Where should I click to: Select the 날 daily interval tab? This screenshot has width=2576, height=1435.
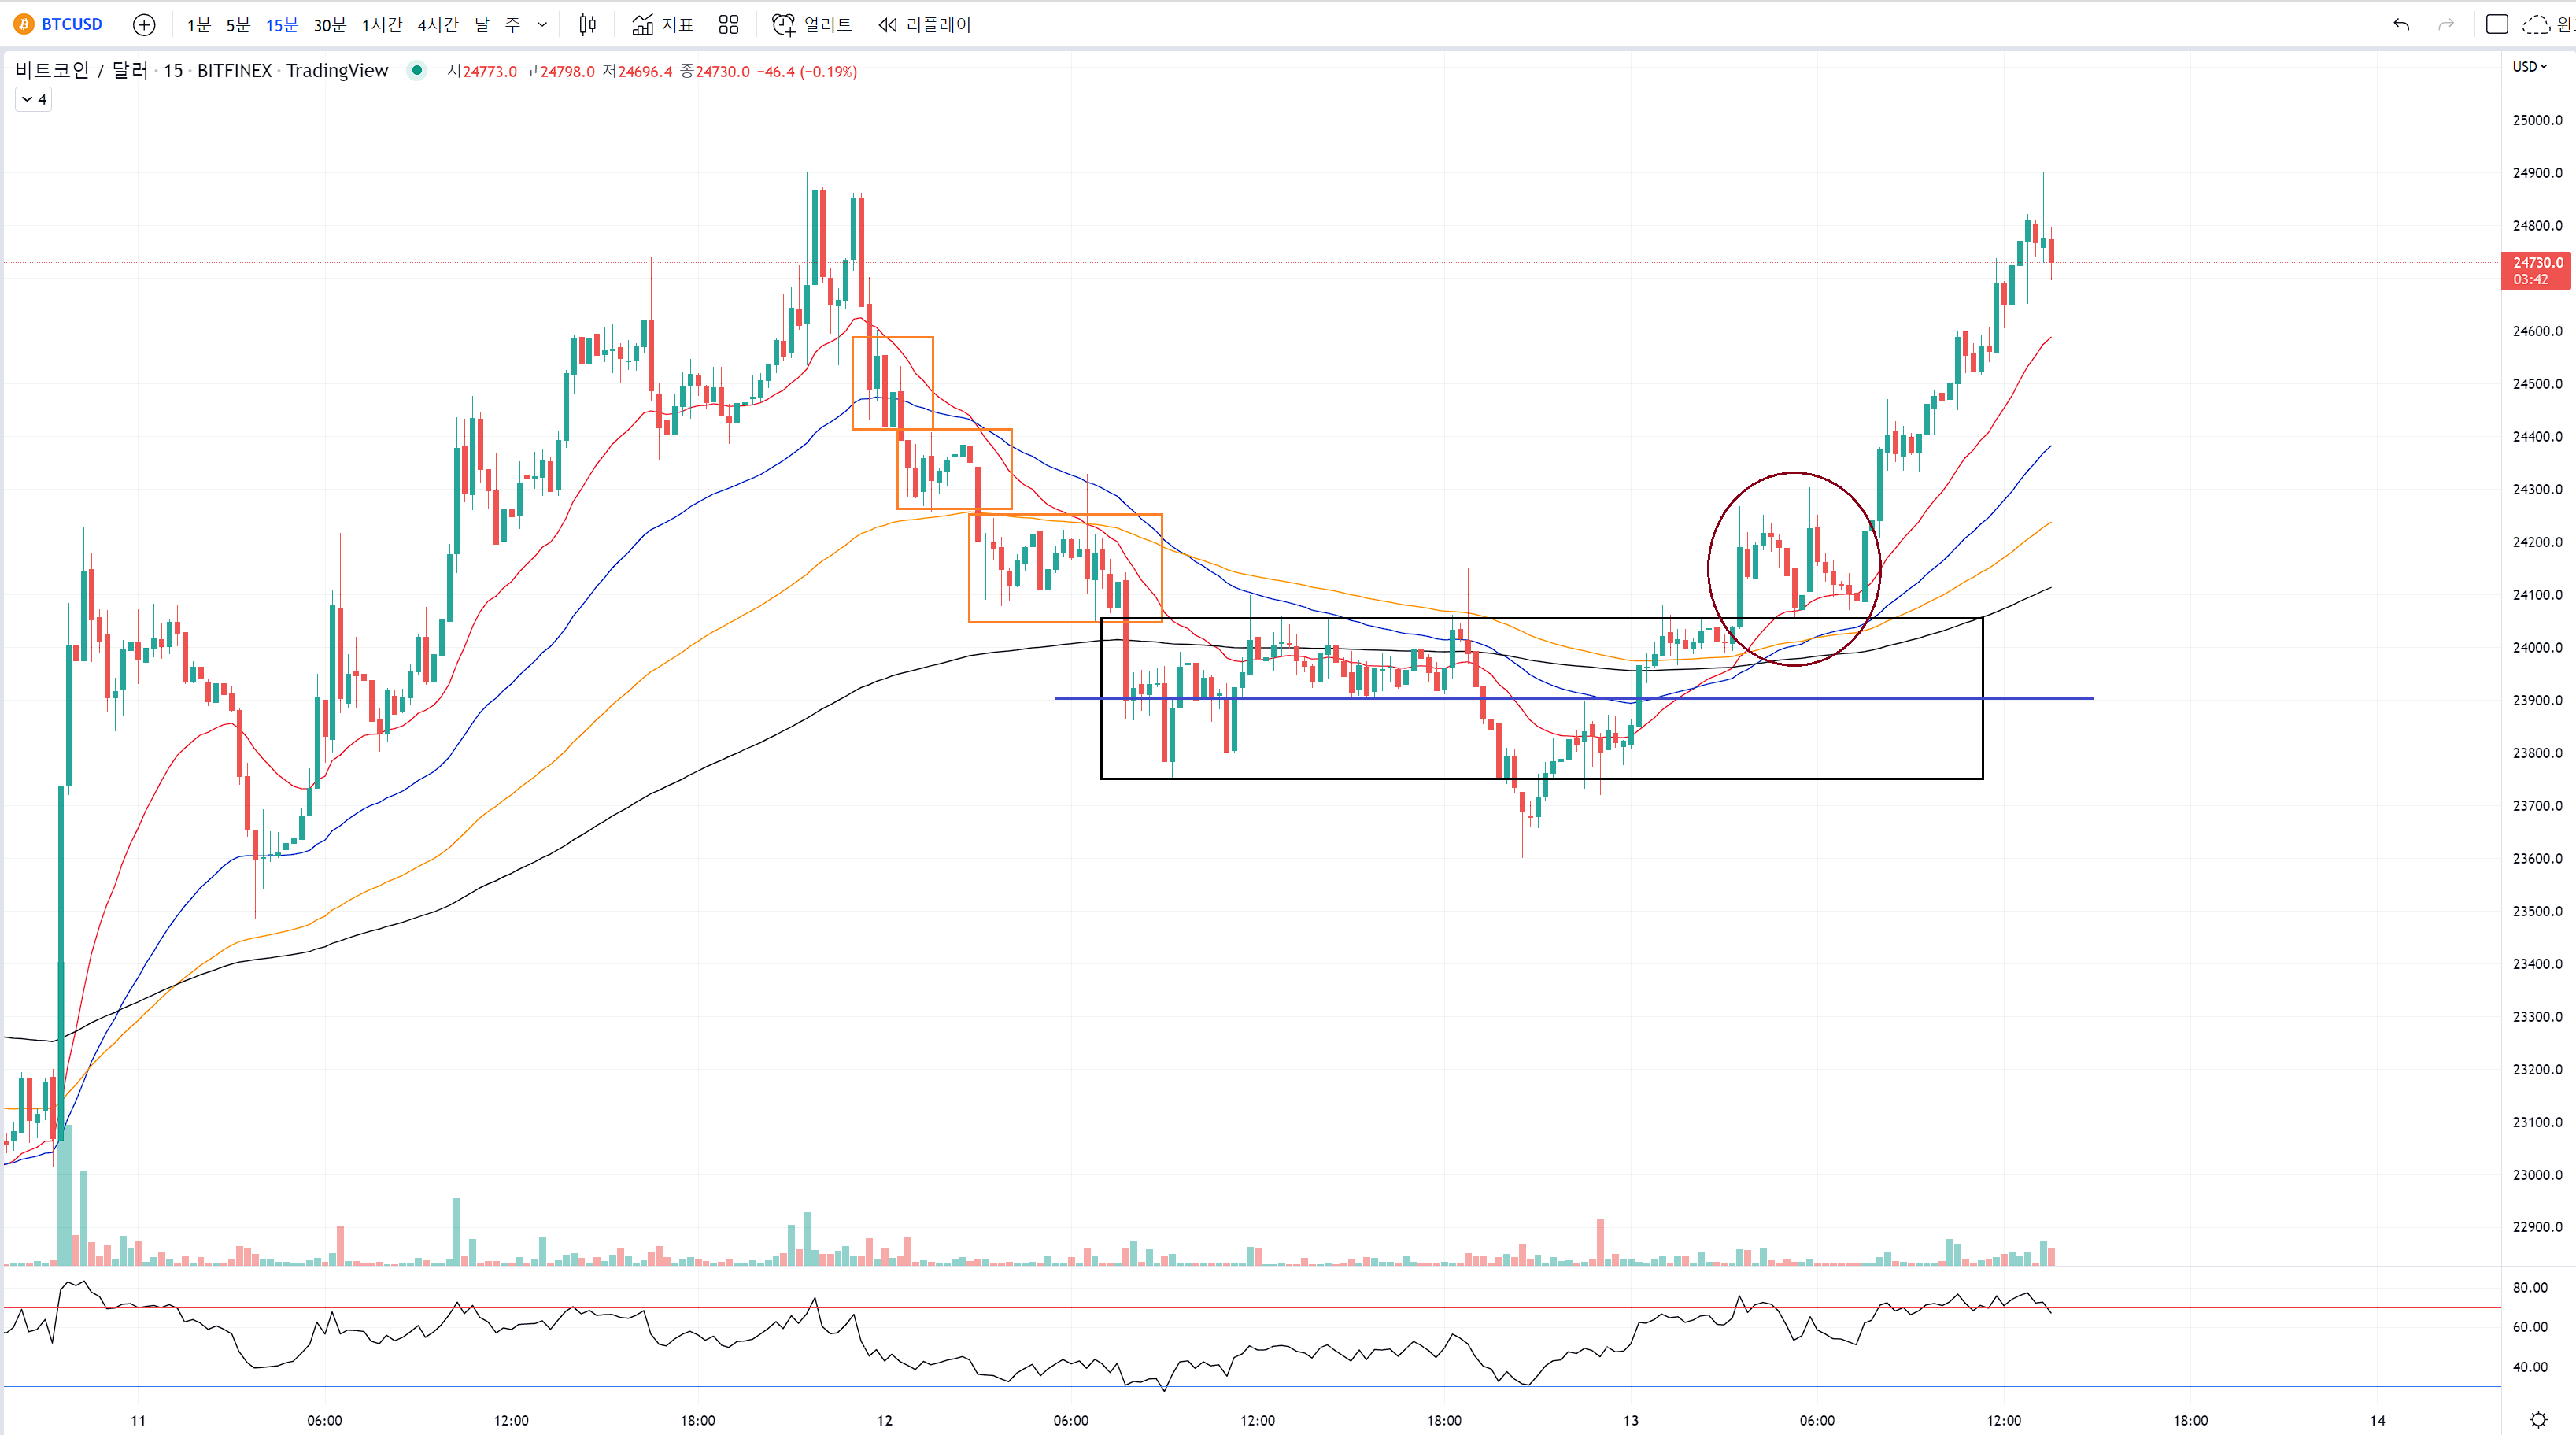click(482, 24)
